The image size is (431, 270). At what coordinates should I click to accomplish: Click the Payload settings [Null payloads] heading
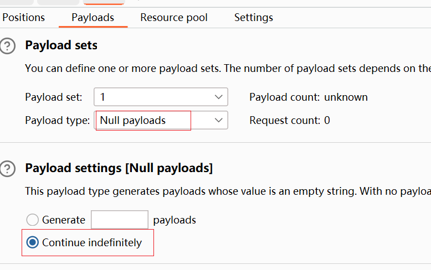119,168
